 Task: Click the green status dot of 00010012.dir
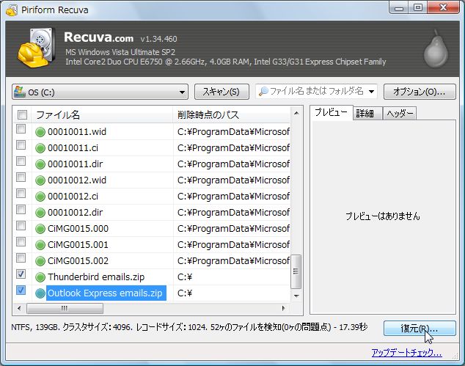point(40,213)
